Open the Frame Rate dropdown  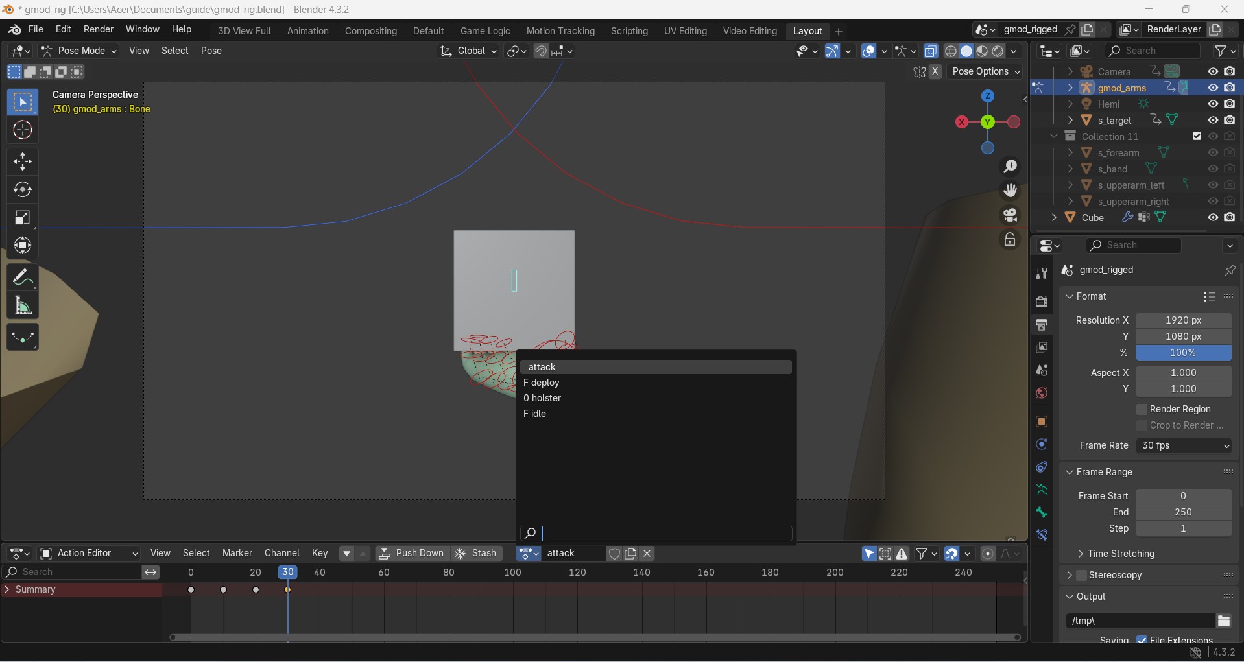pyautogui.click(x=1184, y=445)
